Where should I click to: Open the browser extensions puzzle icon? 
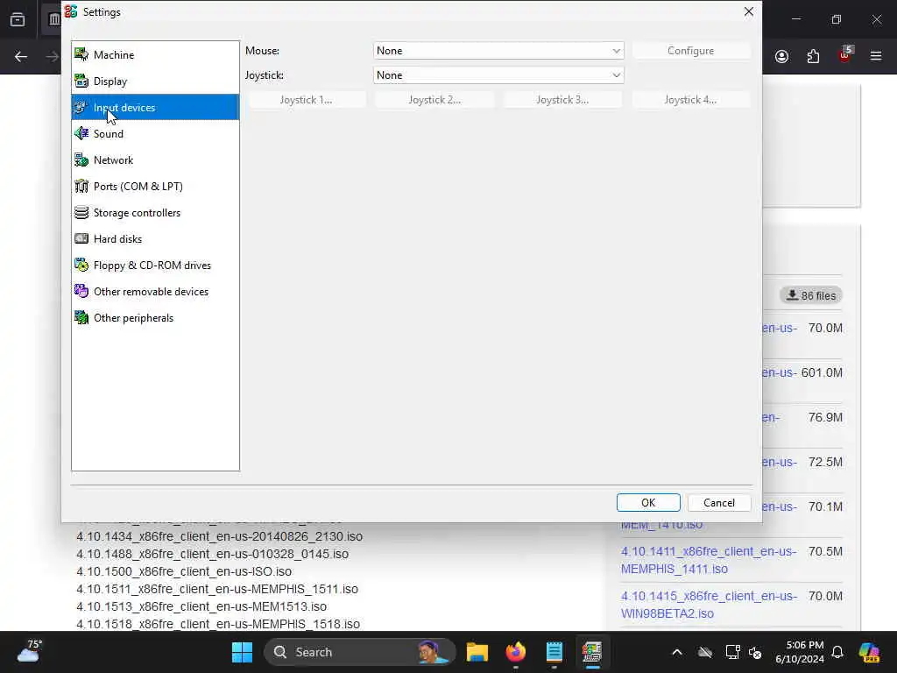coord(813,56)
